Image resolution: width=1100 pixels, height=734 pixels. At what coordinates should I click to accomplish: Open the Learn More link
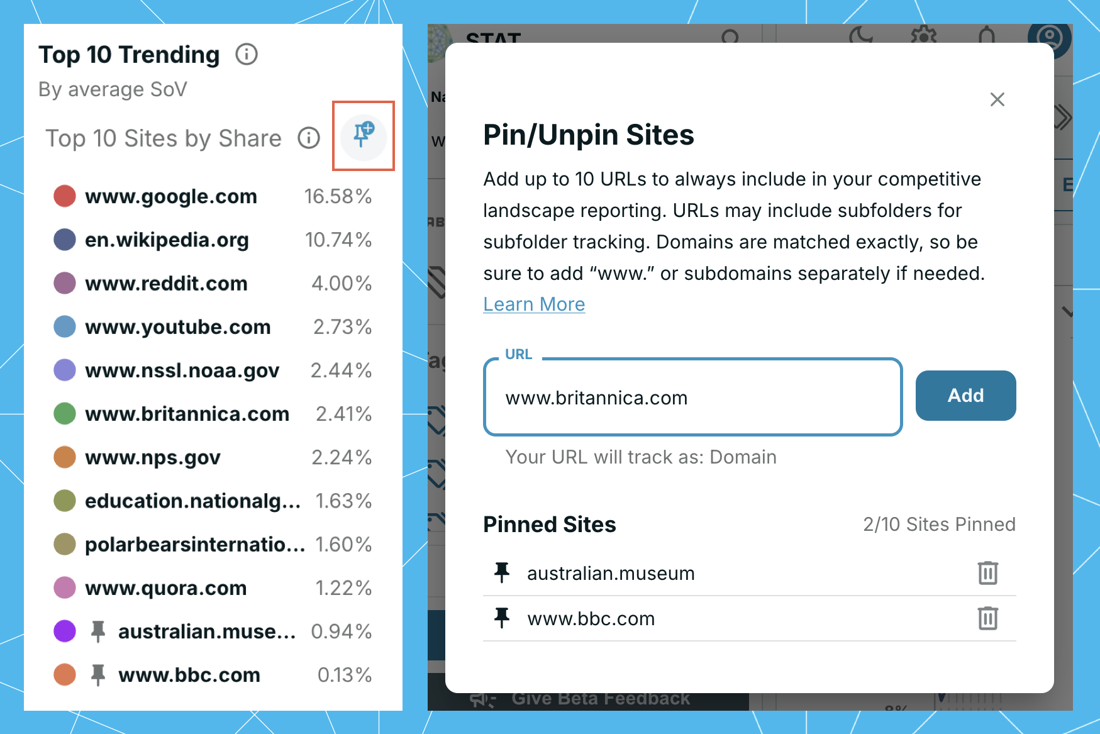pos(534,304)
